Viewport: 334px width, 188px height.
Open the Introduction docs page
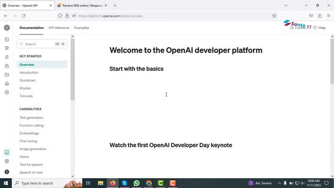pos(29,73)
